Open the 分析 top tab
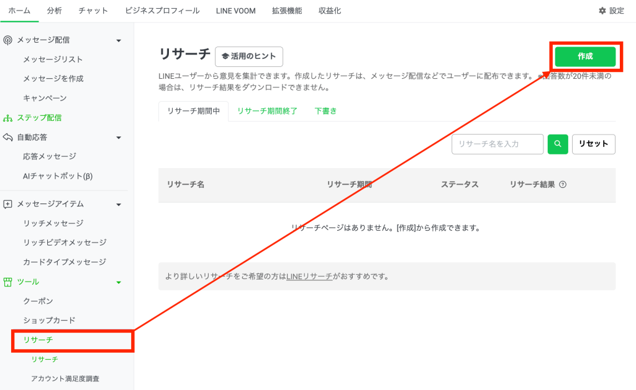636x390 pixels. (x=55, y=11)
